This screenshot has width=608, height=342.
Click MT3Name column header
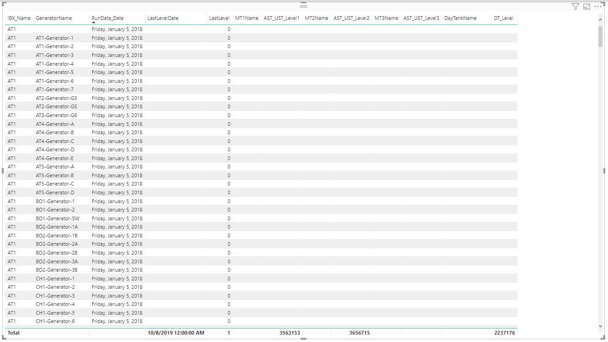pos(386,18)
